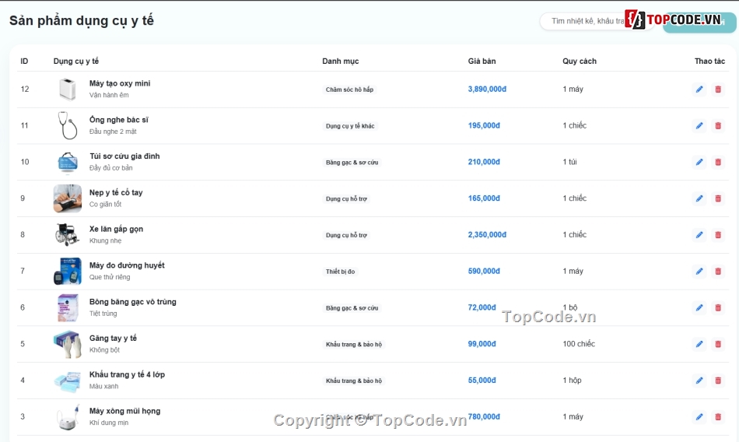This screenshot has height=442, width=739.
Task: Open the nebulizer product thumbnail
Action: coord(68,416)
